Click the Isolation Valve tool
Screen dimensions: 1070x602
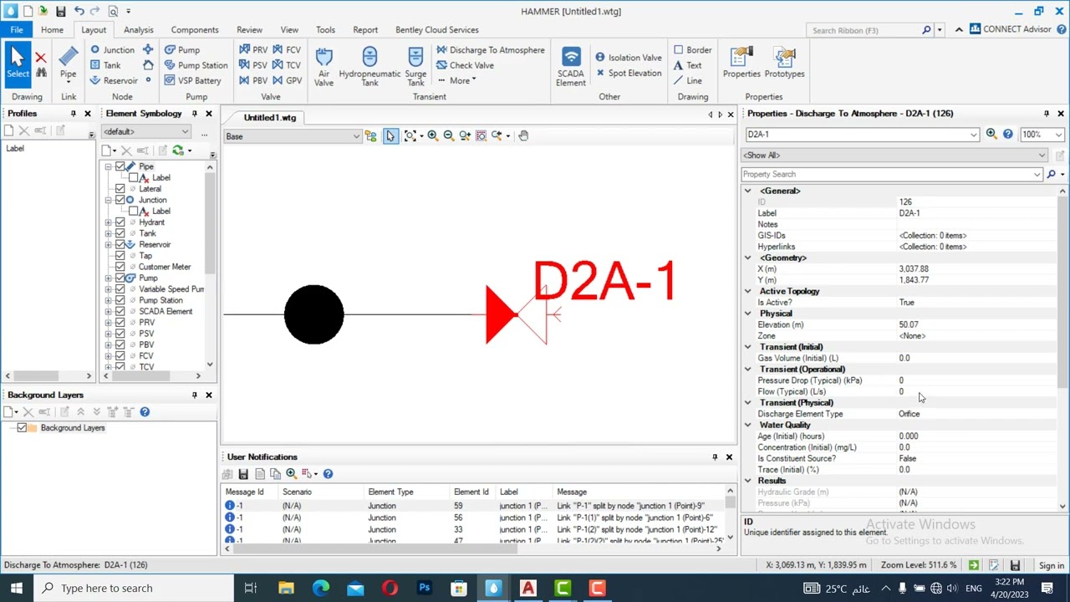pyautogui.click(x=628, y=58)
